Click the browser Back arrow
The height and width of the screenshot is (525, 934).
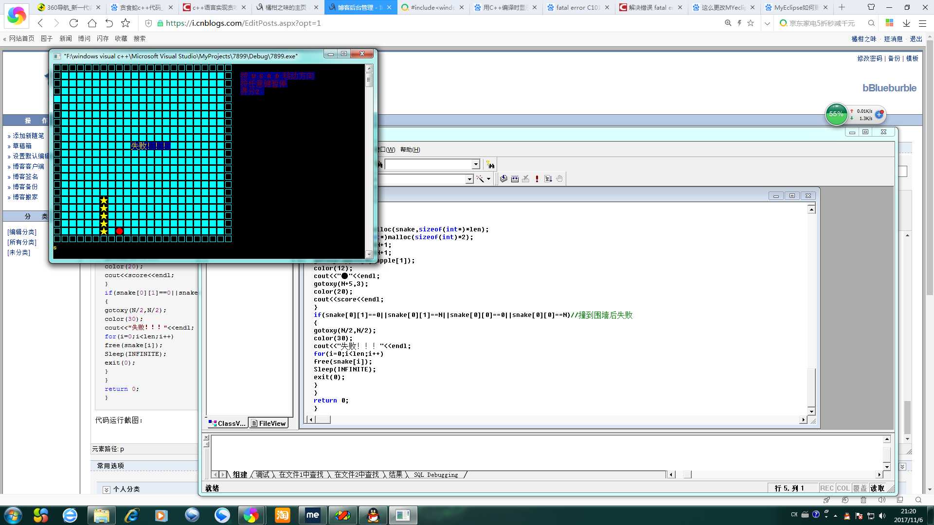[41, 23]
